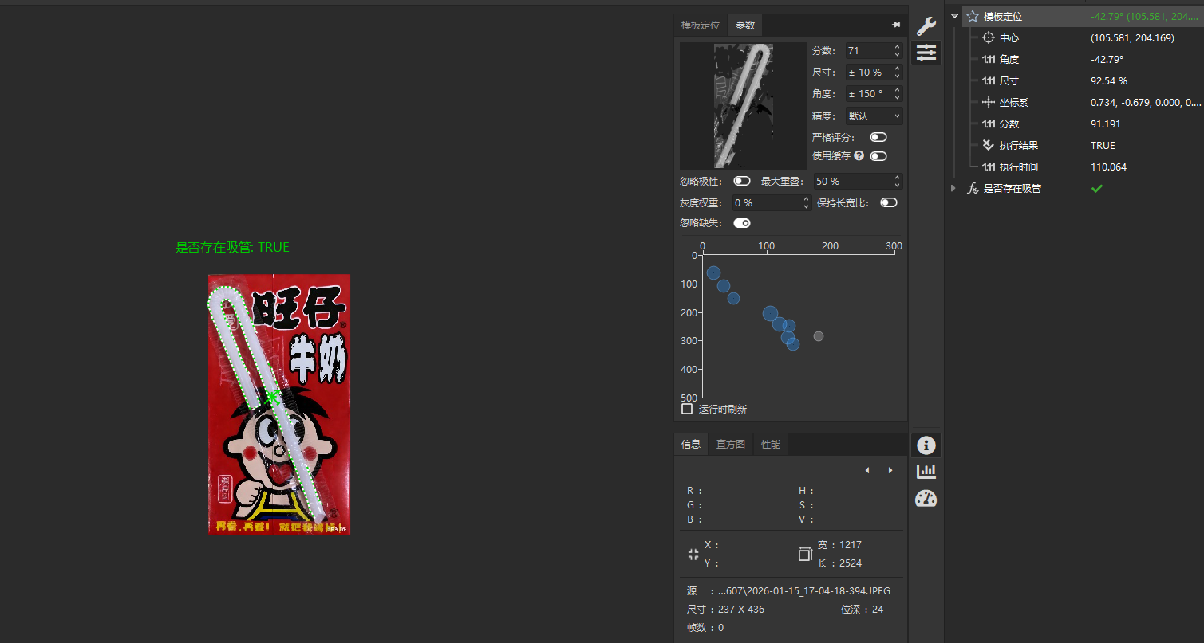This screenshot has height=643, width=1204.
Task: Toggle the 严格评分 switch
Action: pyautogui.click(x=878, y=136)
